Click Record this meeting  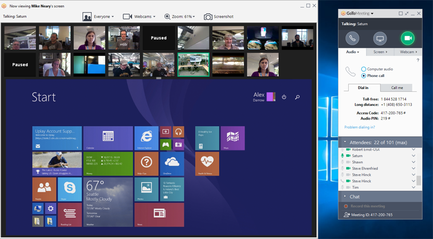(x=368, y=206)
